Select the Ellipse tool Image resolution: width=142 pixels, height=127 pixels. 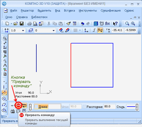(4, 110)
